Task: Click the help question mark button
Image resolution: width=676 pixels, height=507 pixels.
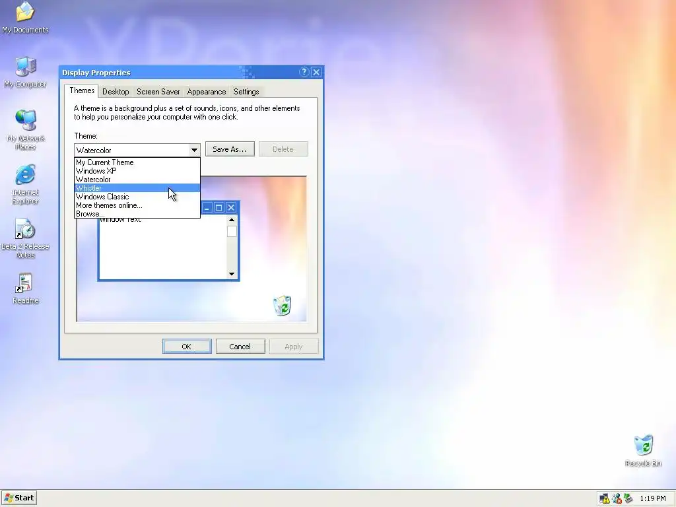Action: click(304, 72)
